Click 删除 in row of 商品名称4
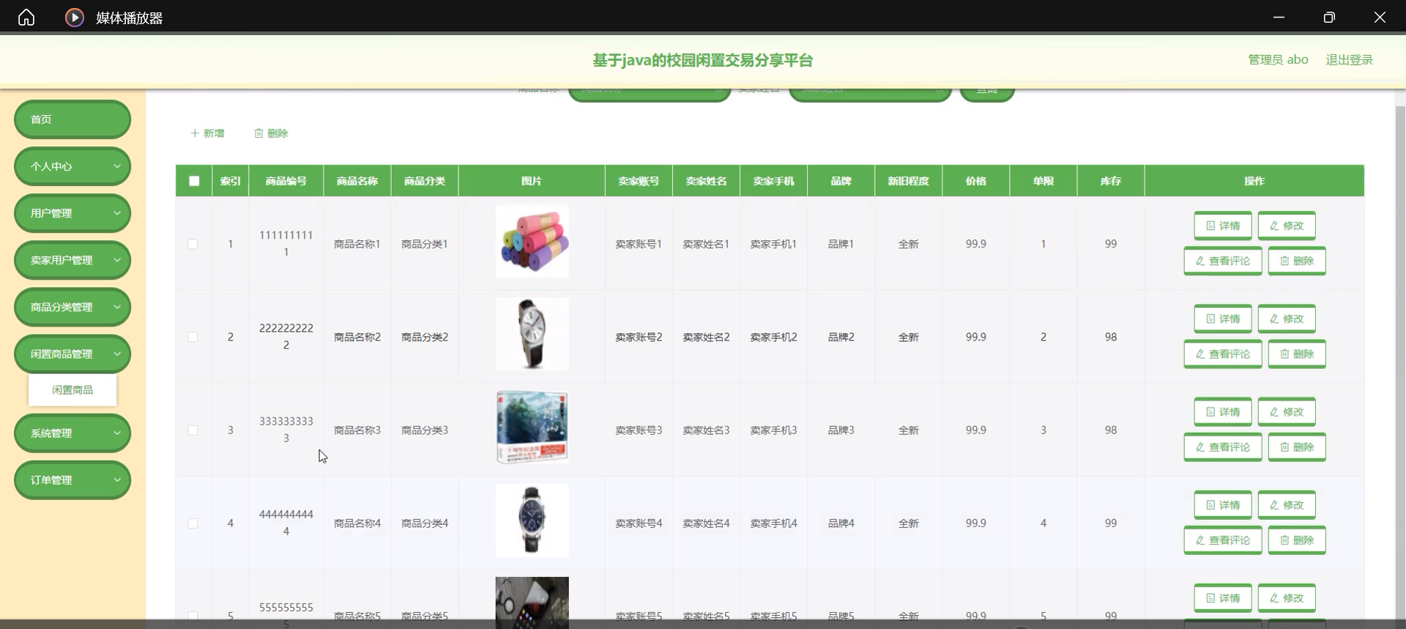Image resolution: width=1406 pixels, height=629 pixels. (1297, 540)
